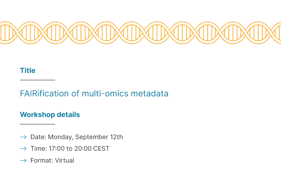Click the "Title" heading
This screenshot has height=178, width=281.
[28, 70]
